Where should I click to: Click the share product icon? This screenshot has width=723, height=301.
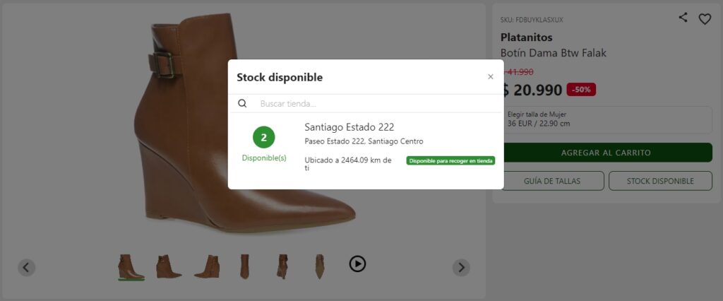pos(683,18)
